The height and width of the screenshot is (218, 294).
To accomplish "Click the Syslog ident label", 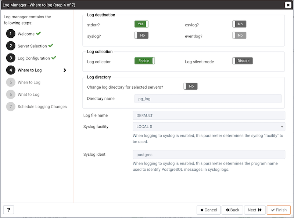I will [x=94, y=155].
